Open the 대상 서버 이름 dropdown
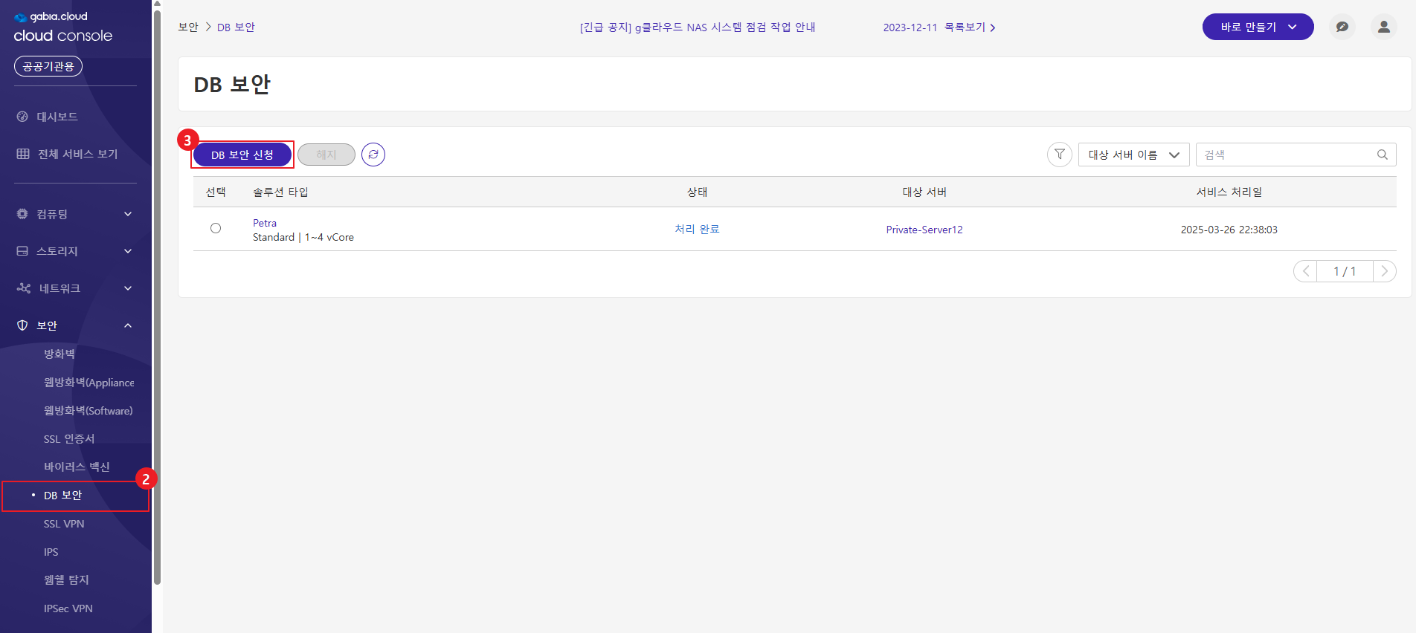 1134,155
